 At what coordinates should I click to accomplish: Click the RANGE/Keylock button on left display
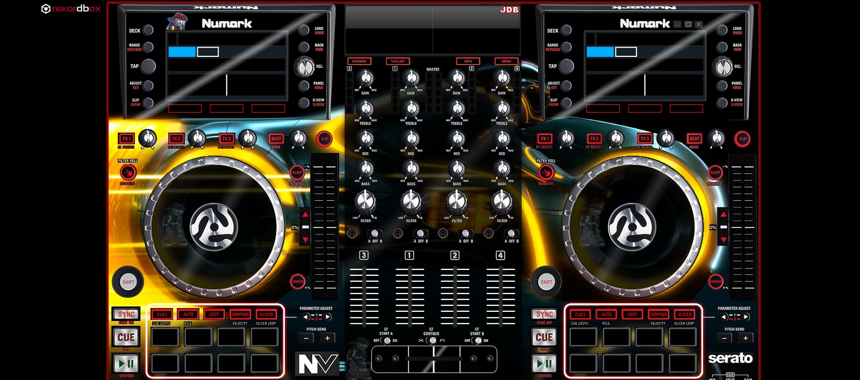(148, 47)
